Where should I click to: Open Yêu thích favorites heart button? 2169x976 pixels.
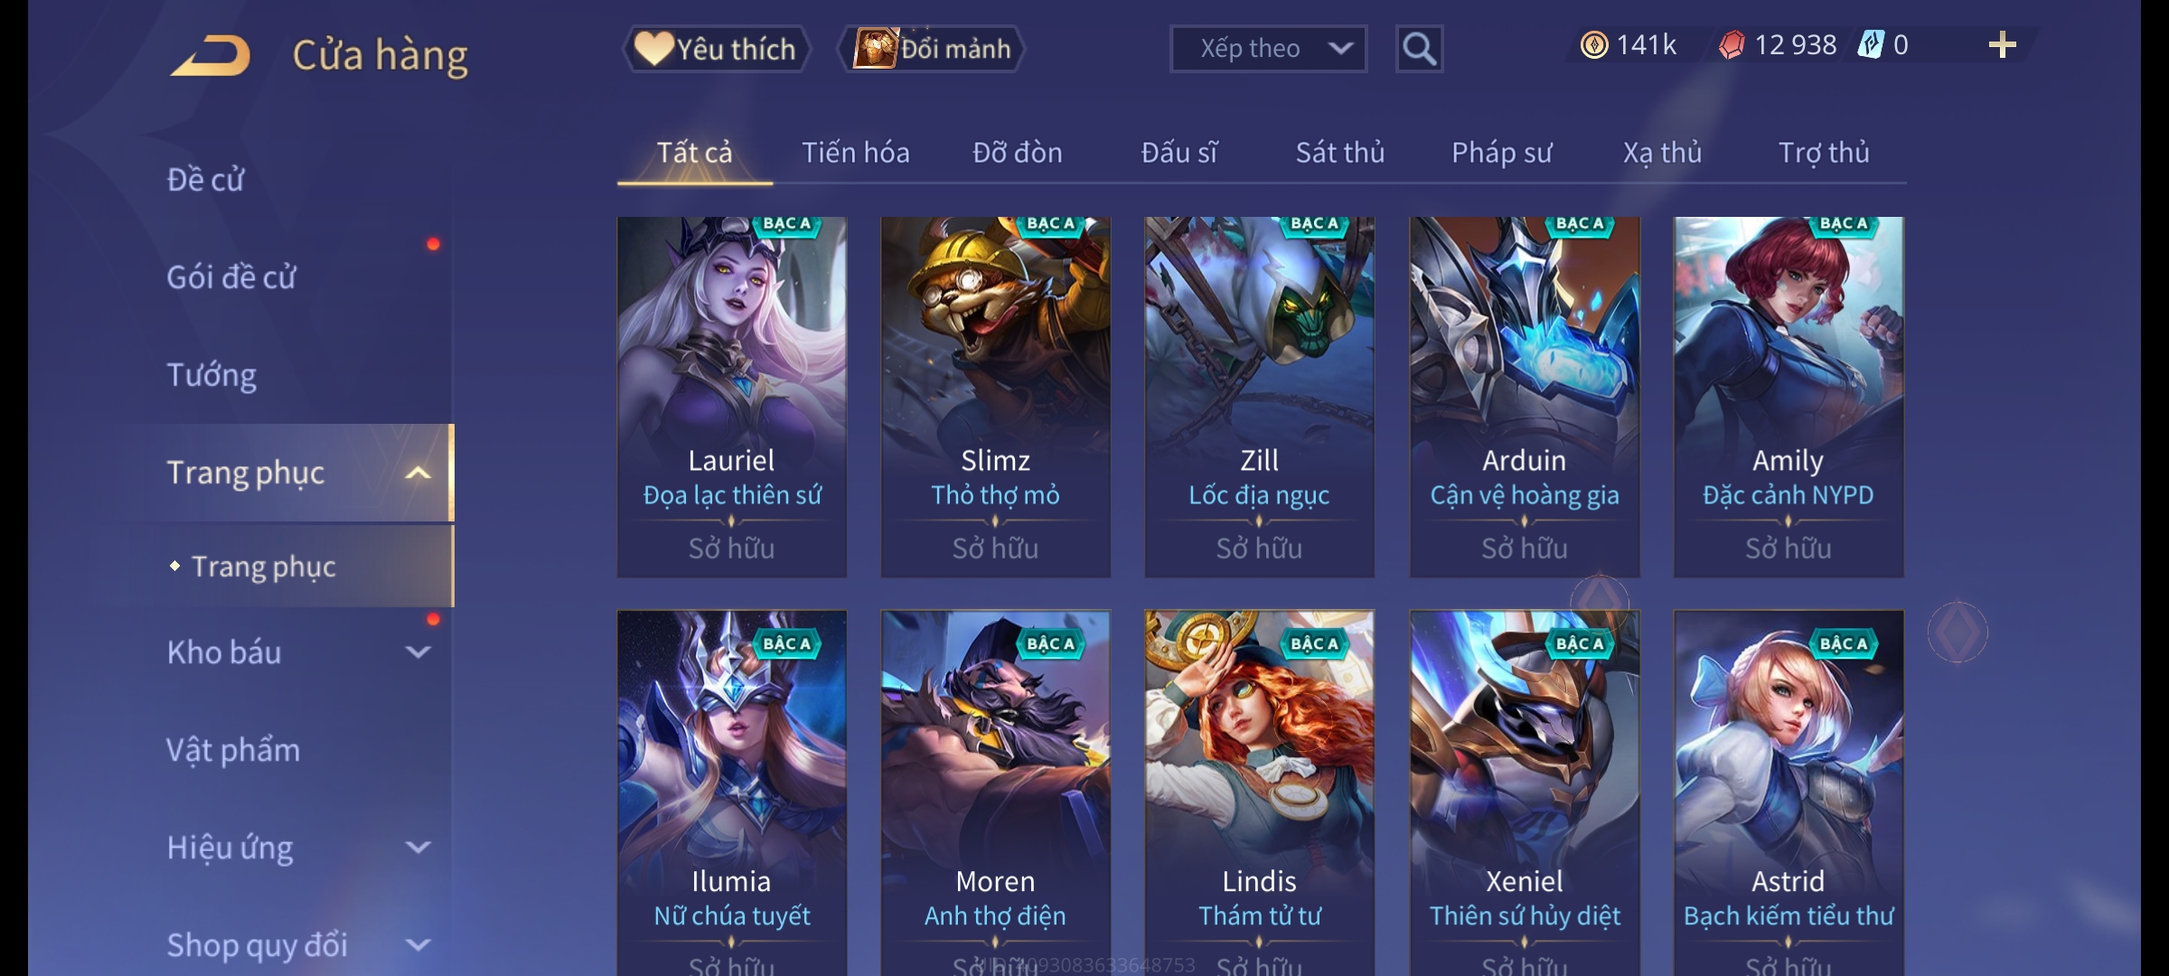click(716, 49)
